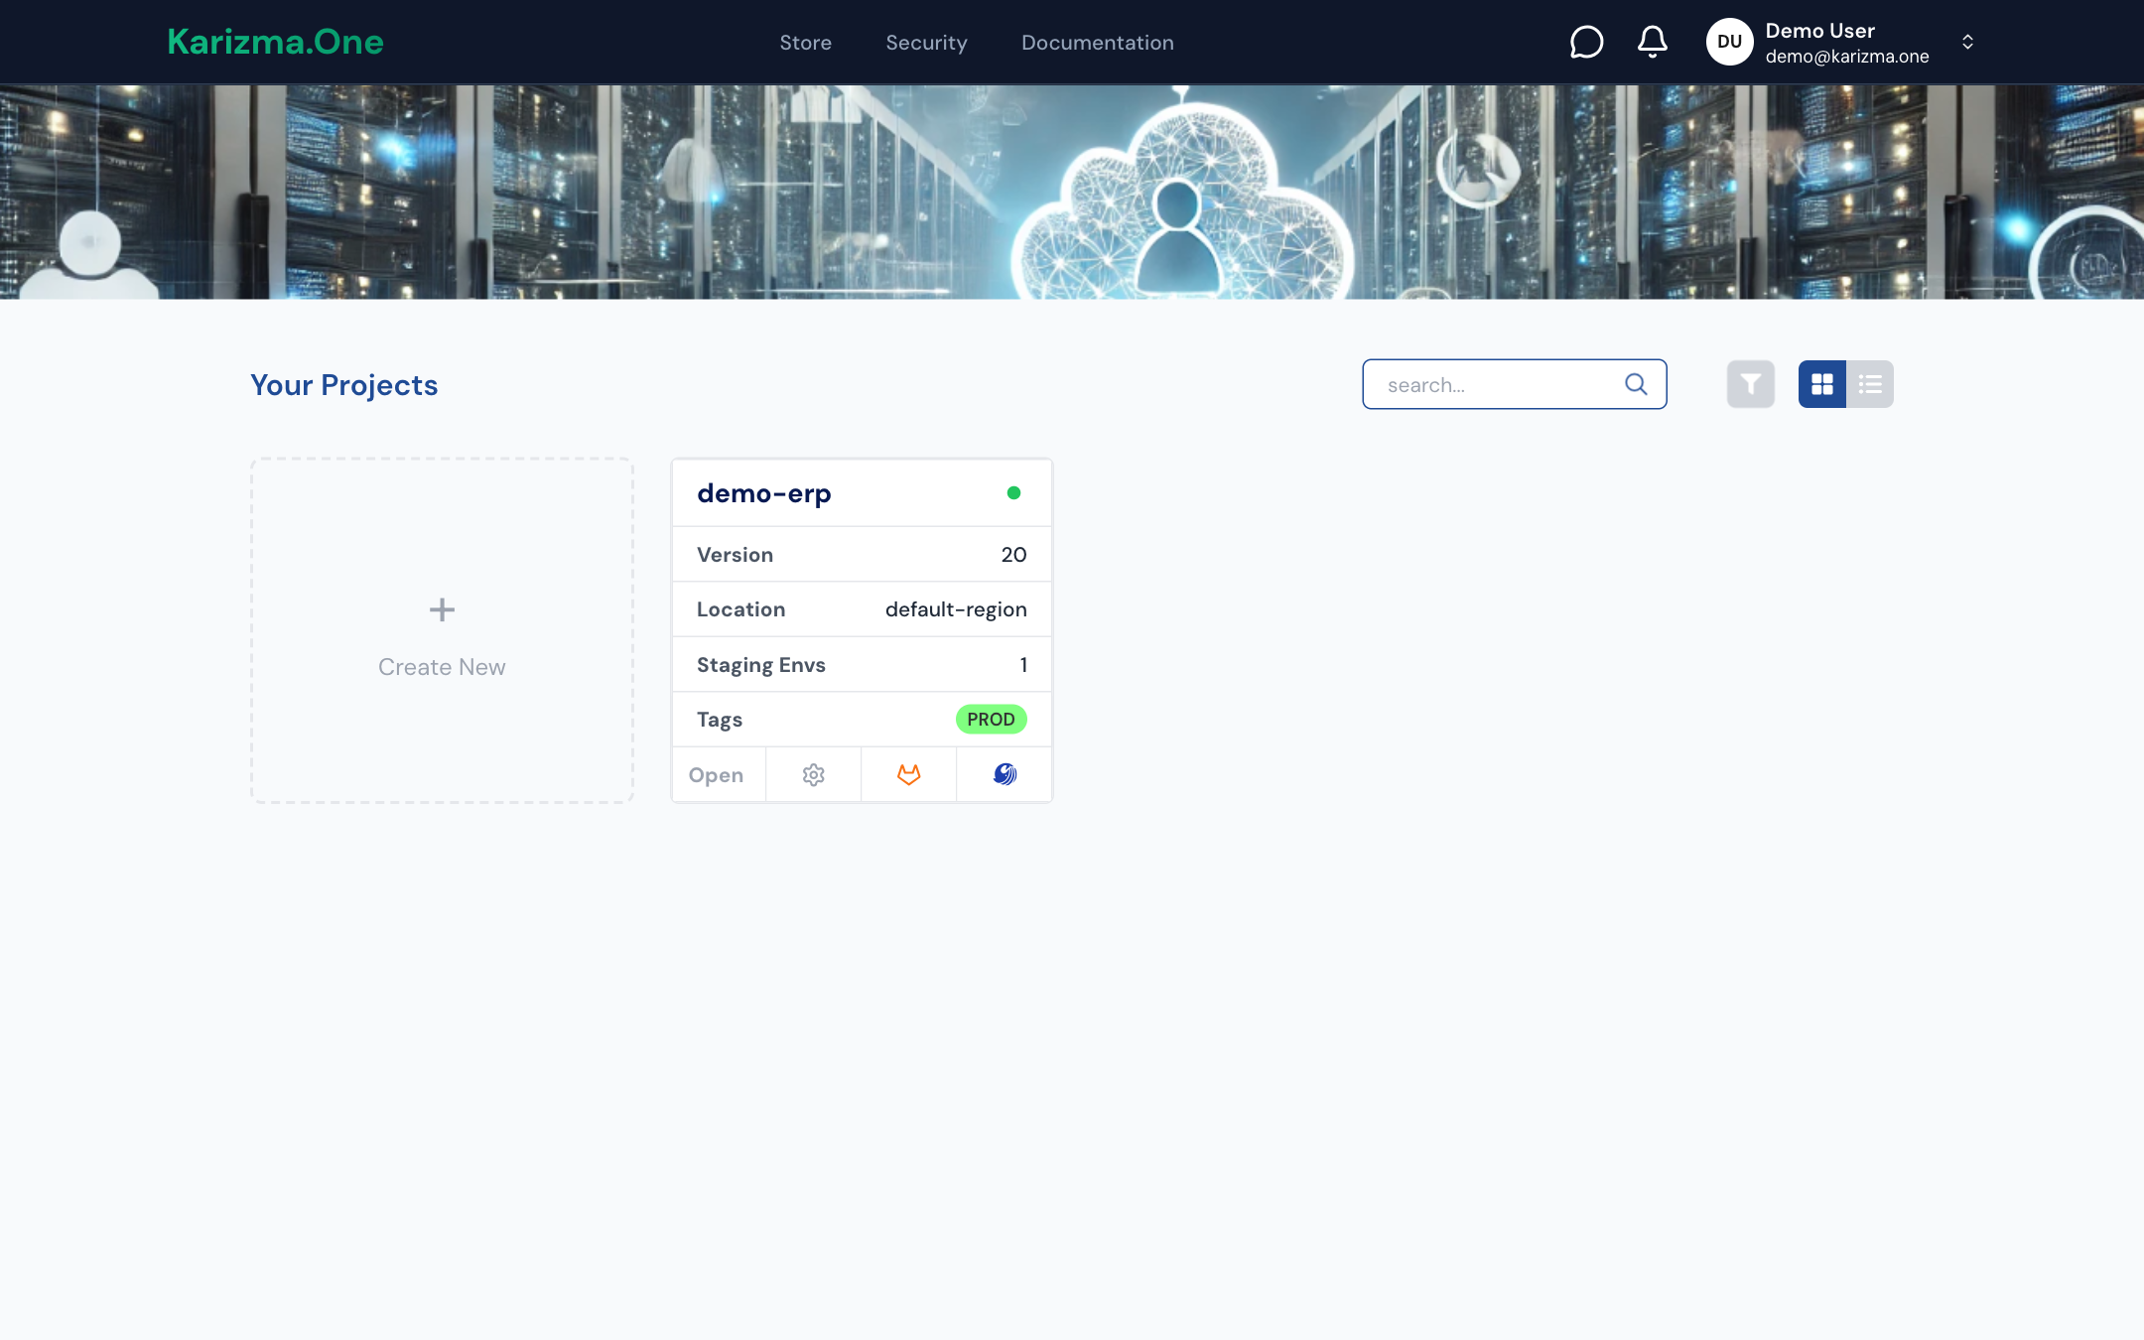Click the Staging Envs label
This screenshot has width=2144, height=1340.
coord(761,665)
